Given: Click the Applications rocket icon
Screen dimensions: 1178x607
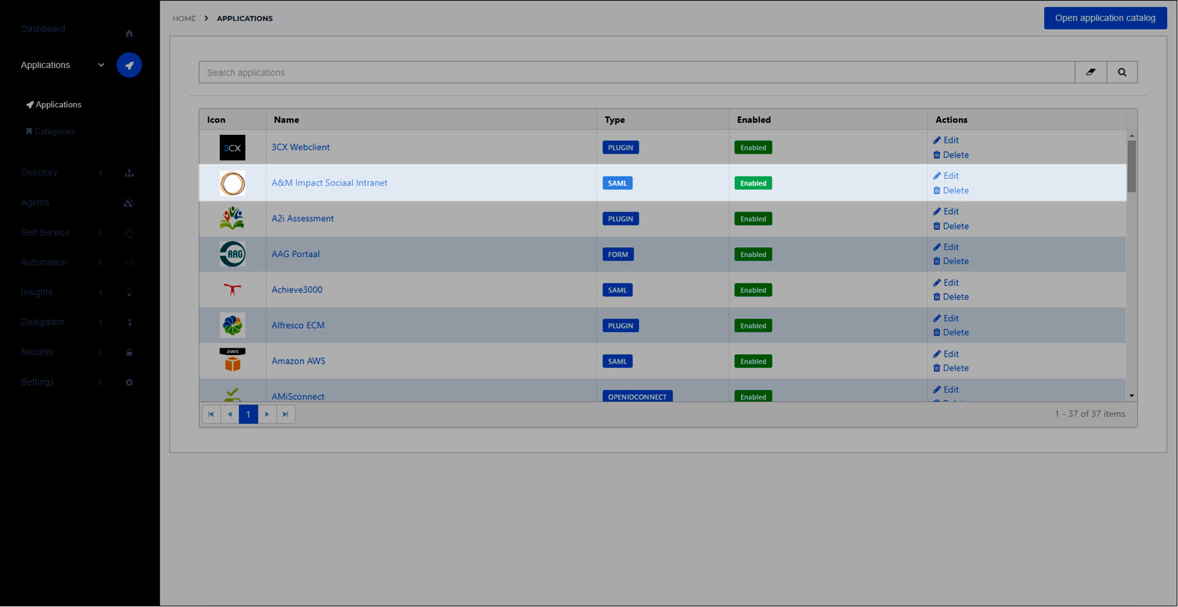Looking at the screenshot, I should (129, 65).
